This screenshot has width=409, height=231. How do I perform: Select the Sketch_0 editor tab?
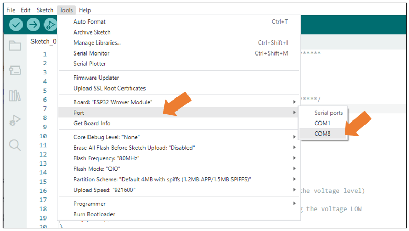point(43,41)
